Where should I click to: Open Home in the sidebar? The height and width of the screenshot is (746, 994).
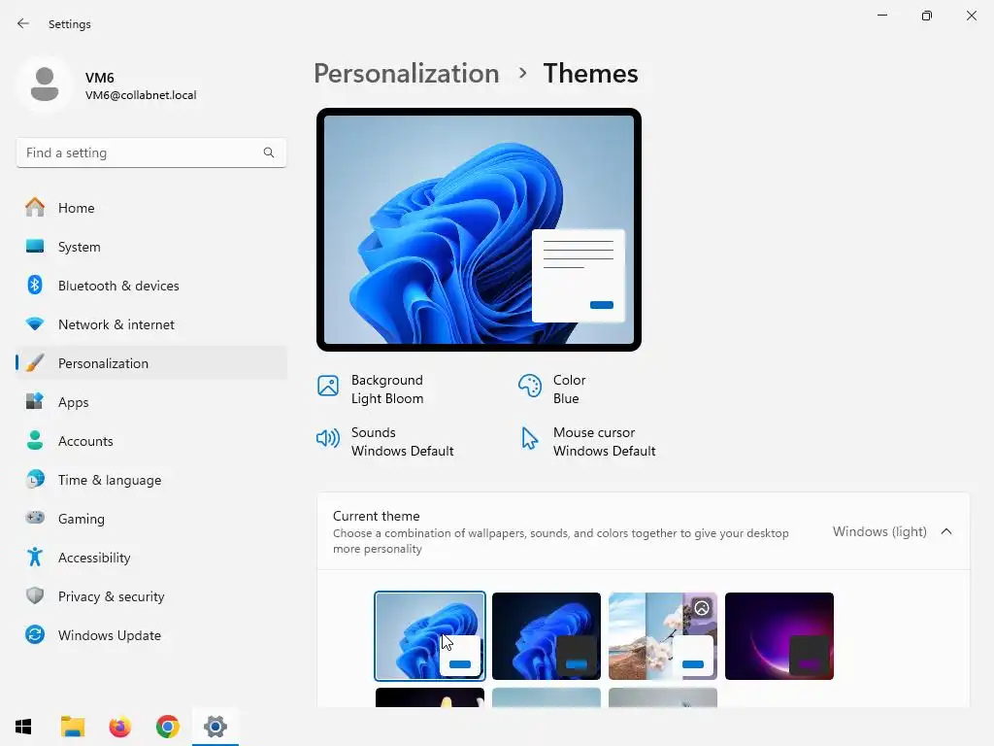[x=150, y=208]
